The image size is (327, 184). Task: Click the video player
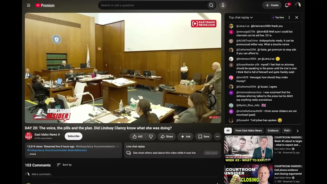pos(123,68)
